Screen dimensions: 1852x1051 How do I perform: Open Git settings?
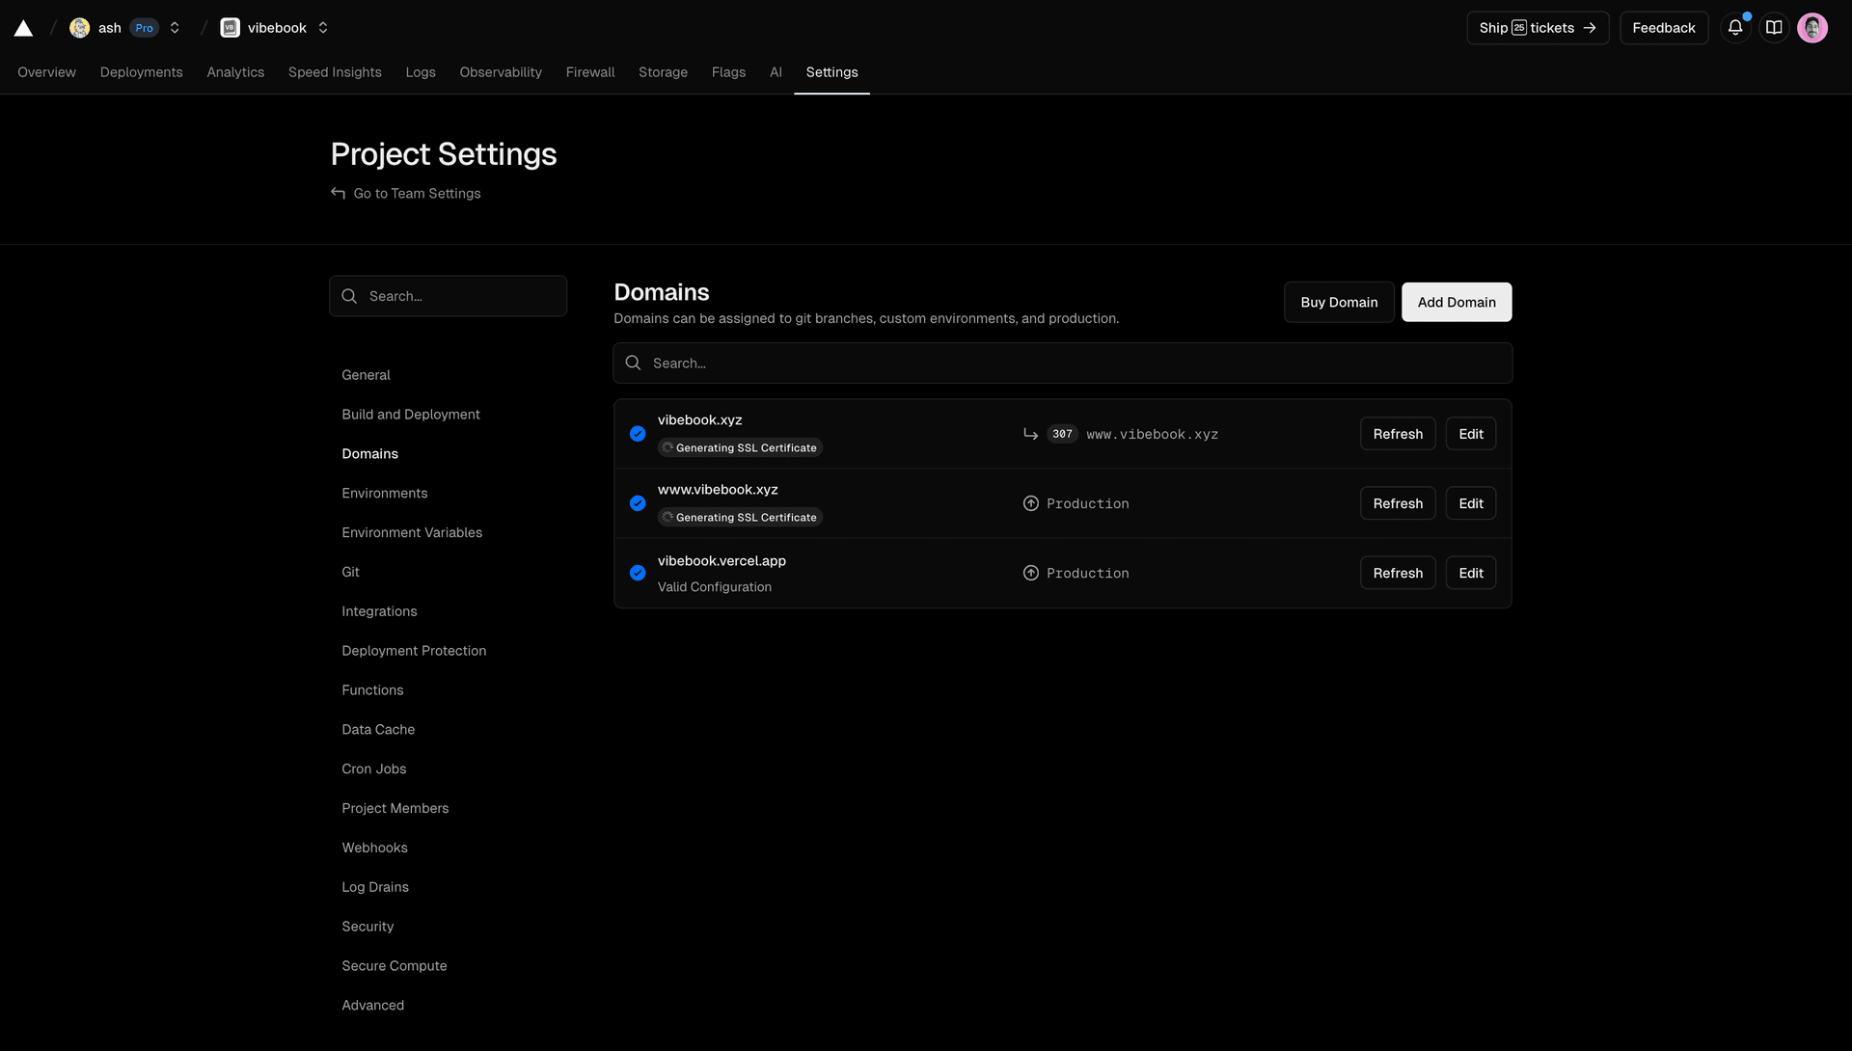[350, 573]
